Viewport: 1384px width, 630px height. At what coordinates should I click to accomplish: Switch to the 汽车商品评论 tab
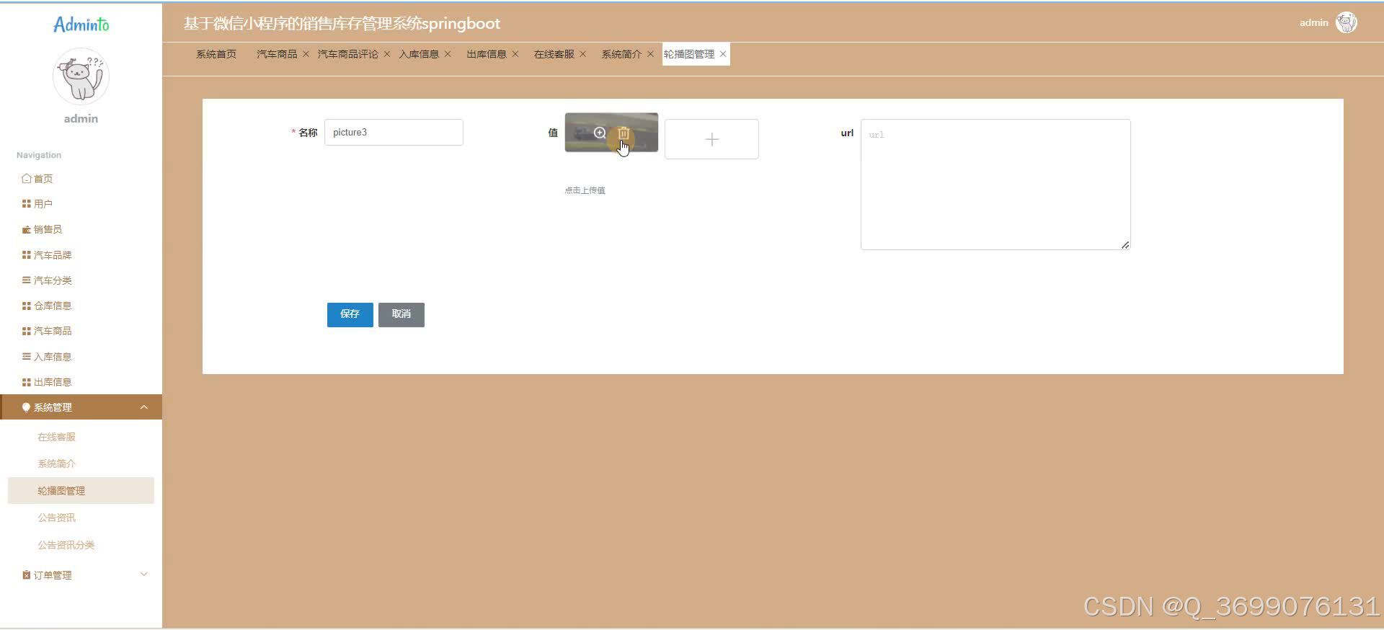click(347, 54)
